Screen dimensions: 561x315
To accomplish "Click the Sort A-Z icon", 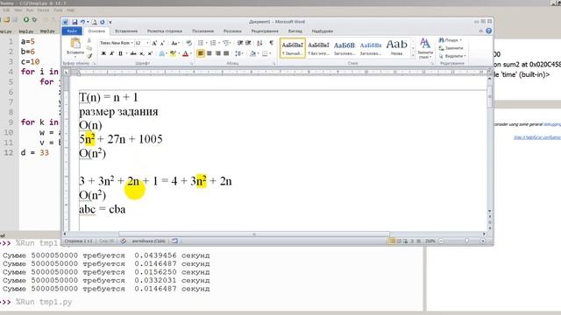I will pyautogui.click(x=259, y=43).
